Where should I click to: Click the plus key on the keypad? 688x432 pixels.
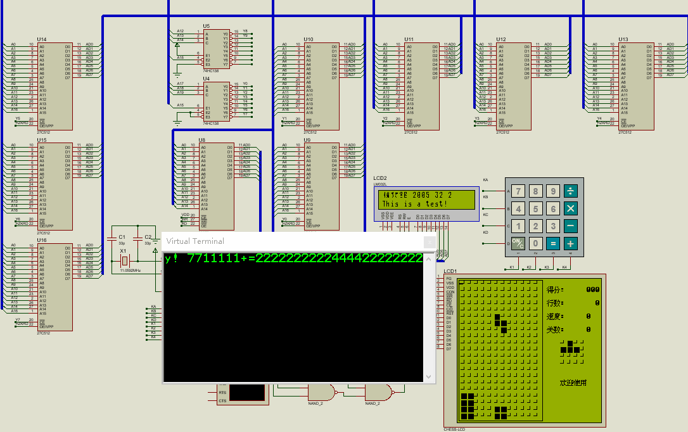point(570,243)
